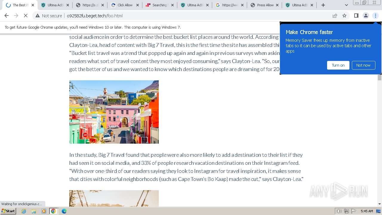Click Chrome icon in taskbar
Image resolution: width=382 pixels, height=215 pixels.
pos(53,211)
